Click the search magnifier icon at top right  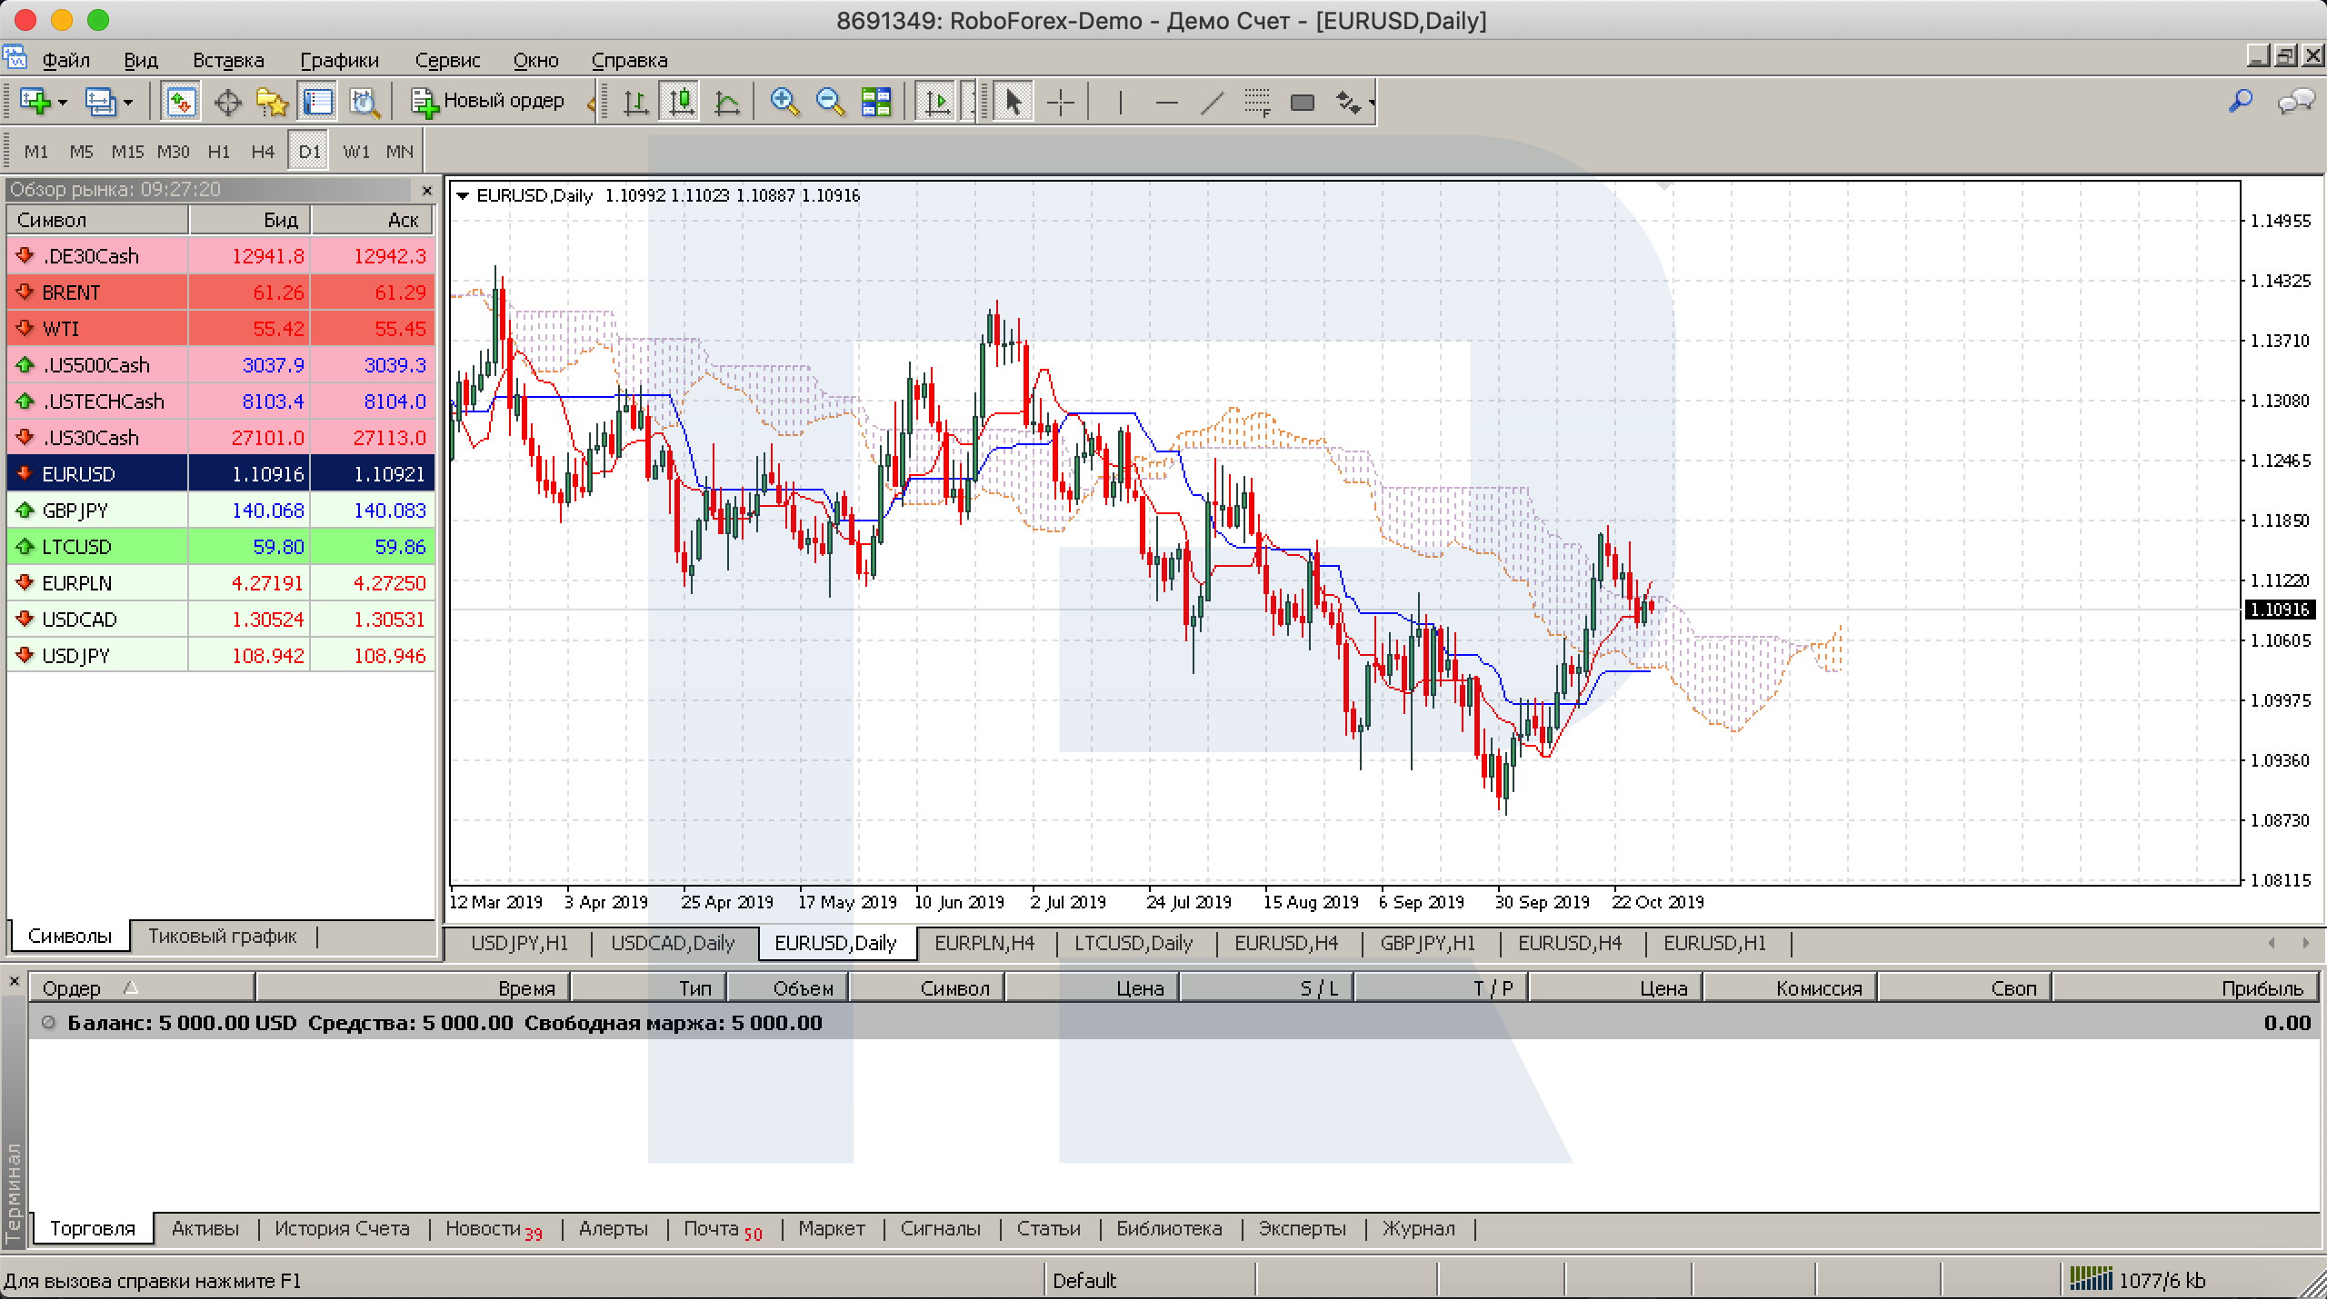pyautogui.click(x=2241, y=101)
